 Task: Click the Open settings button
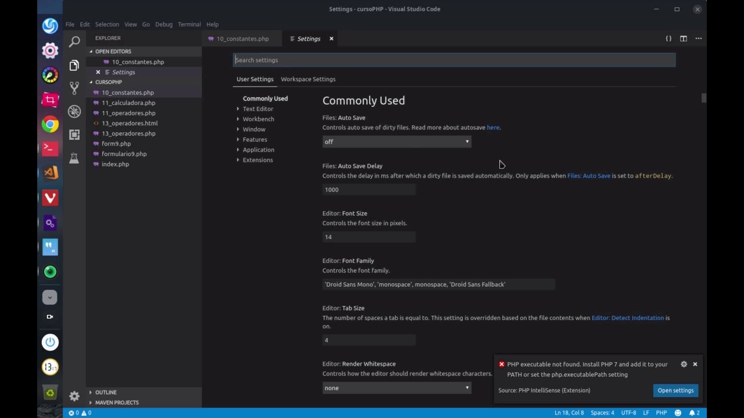[x=675, y=391]
